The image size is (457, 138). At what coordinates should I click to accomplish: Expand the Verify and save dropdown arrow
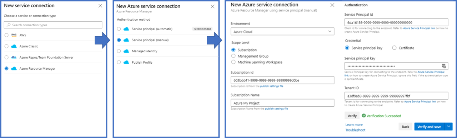pyautogui.click(x=449, y=127)
